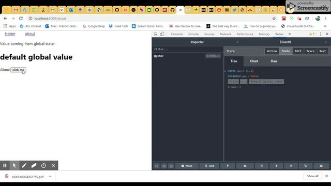Switch state view to Chart
Image resolution: width=331 pixels, height=186 pixels.
pyautogui.click(x=254, y=61)
